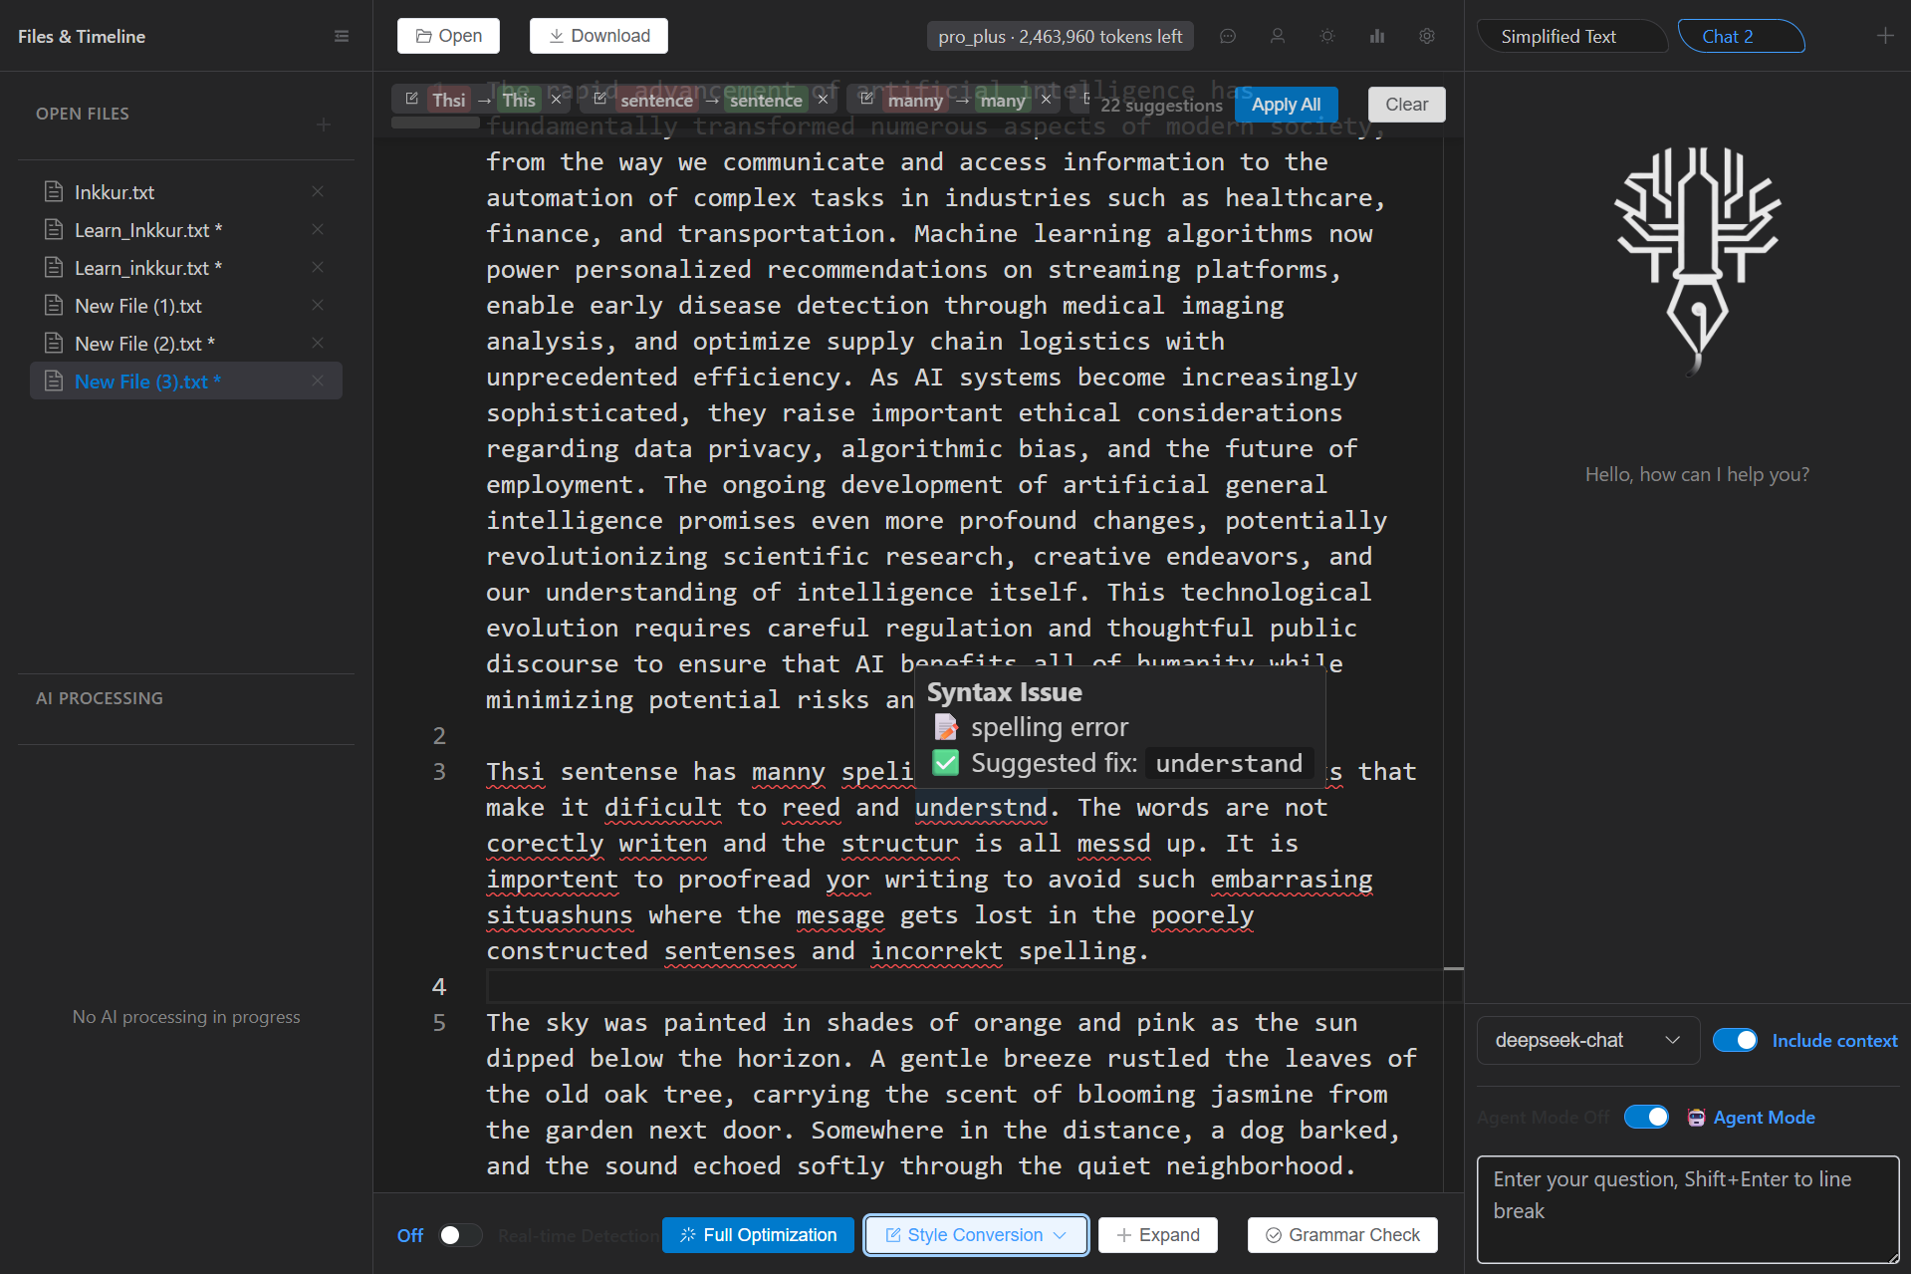Screen dimensions: 1911x1274
Task: Close New File (3).txt
Action: click(318, 381)
